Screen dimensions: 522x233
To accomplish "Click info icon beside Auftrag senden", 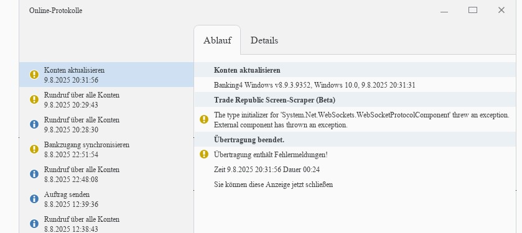I will pyautogui.click(x=34, y=199).
